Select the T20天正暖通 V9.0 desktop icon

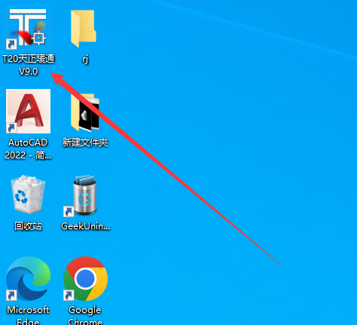click(28, 27)
